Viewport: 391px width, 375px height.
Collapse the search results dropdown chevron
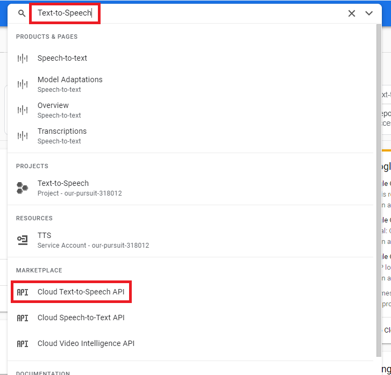[x=369, y=13]
